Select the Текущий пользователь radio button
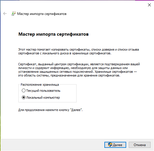 pyautogui.click(x=24, y=90)
